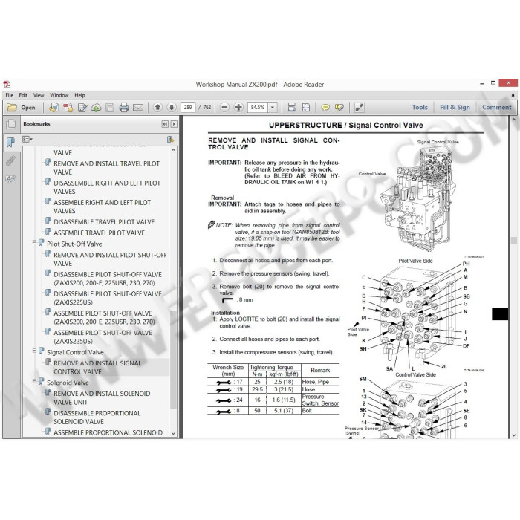Open the Edit menu

[23, 95]
